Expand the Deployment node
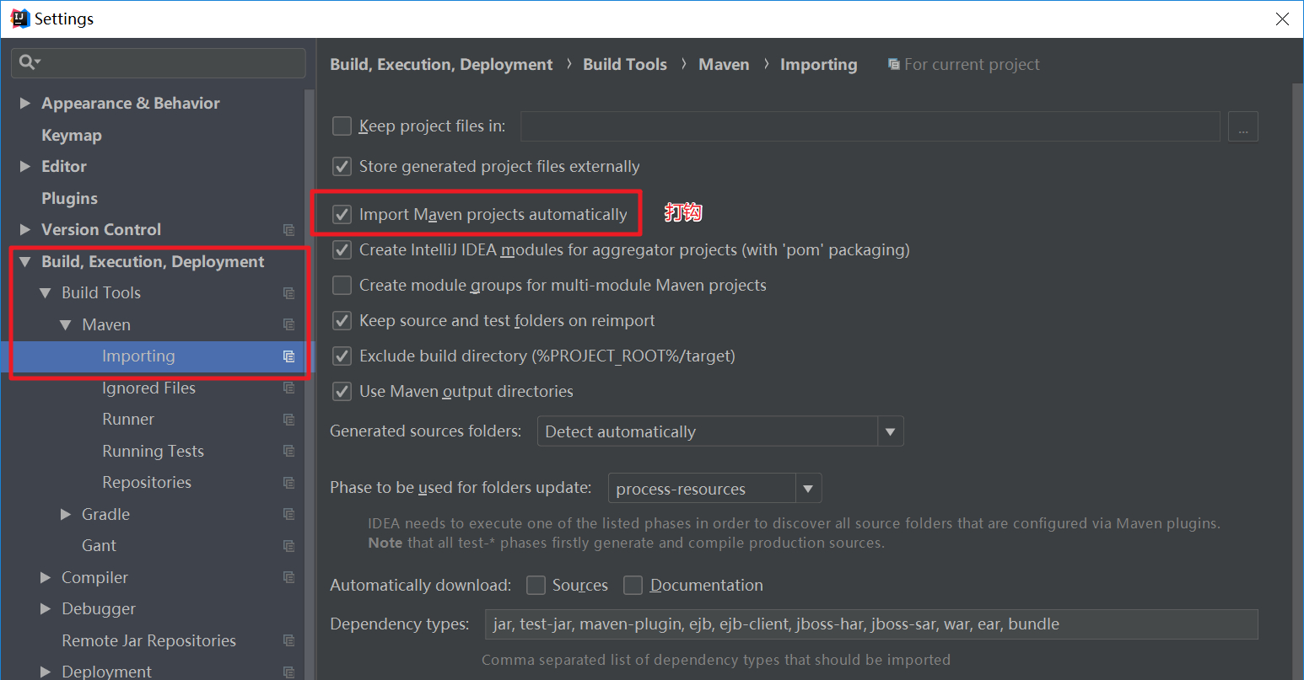 click(x=46, y=672)
